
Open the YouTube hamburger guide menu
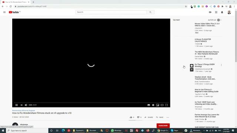pos(4,12)
